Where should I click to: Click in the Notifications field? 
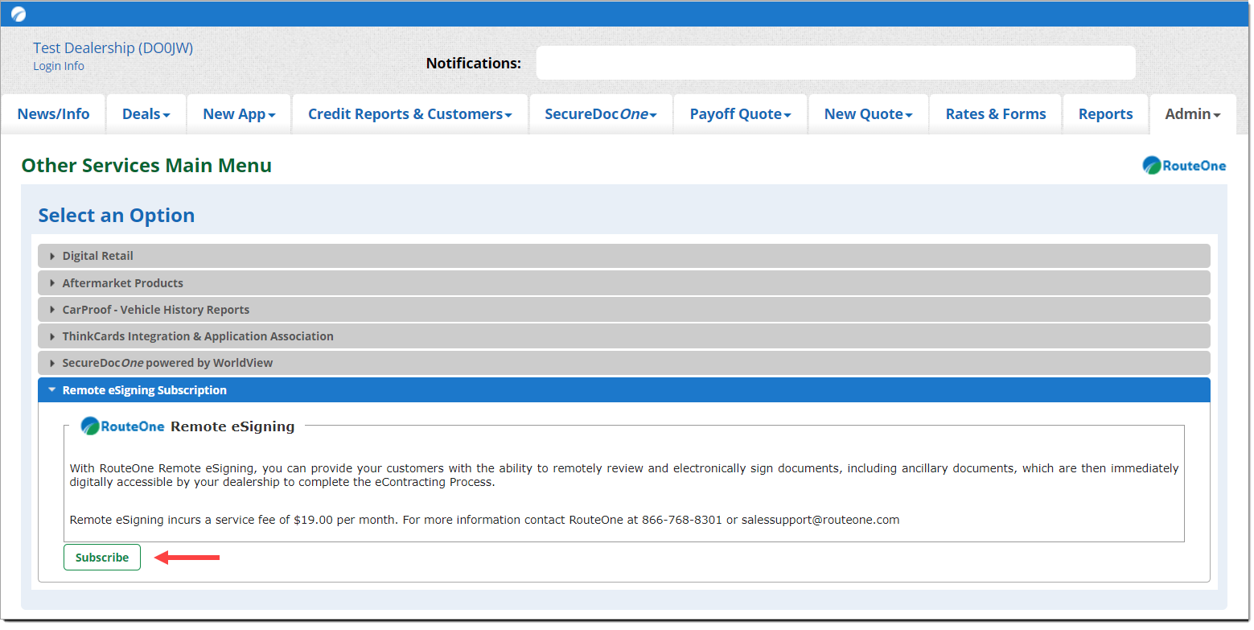(836, 63)
